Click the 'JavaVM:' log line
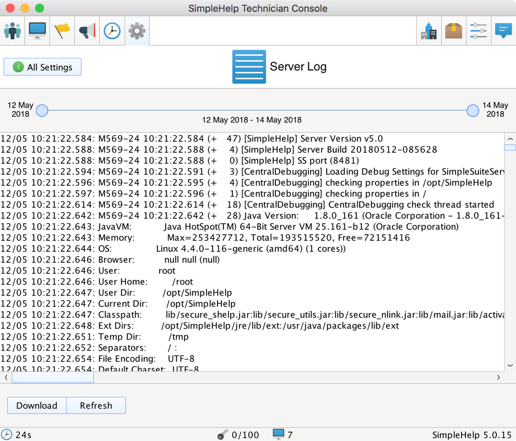 point(230,227)
